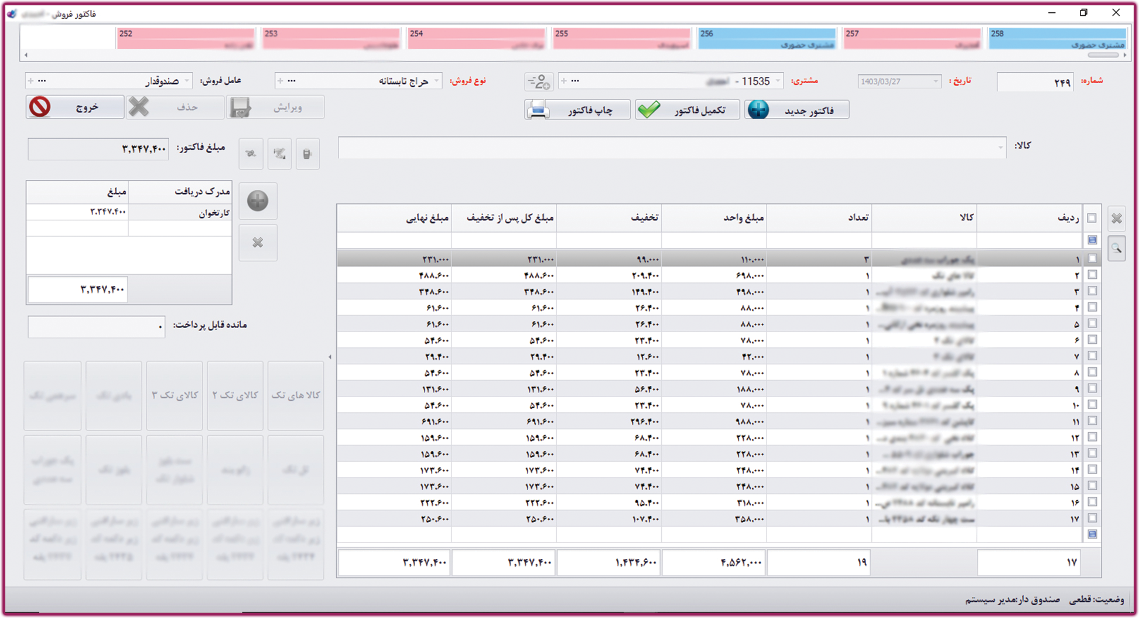The height and width of the screenshot is (618, 1139).
Task: Click the add new customer icon
Action: pyautogui.click(x=539, y=81)
